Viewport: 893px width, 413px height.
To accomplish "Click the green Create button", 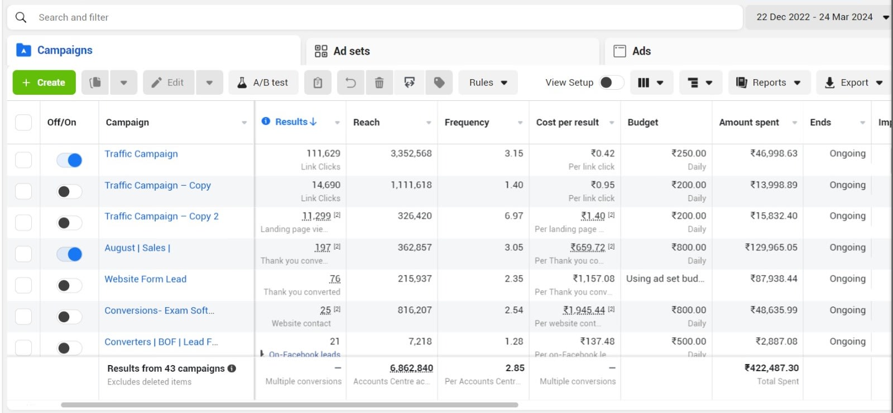I will [x=44, y=82].
